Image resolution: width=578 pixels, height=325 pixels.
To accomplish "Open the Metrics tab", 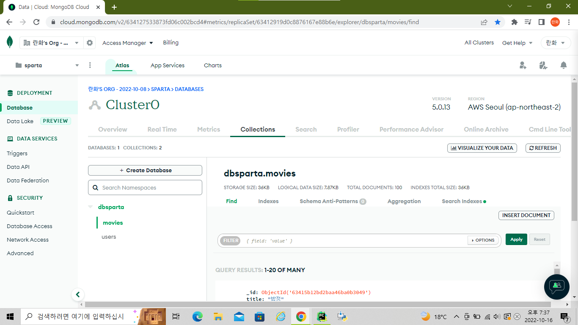I will 209,129.
